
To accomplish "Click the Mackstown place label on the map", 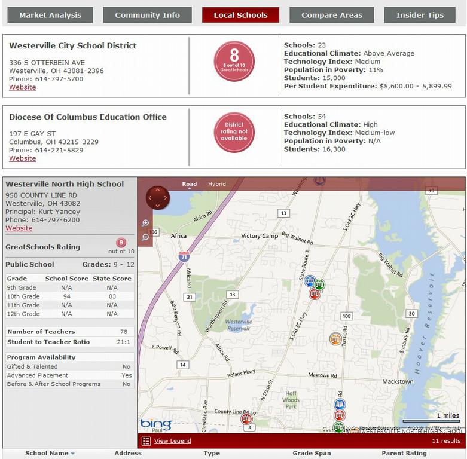I will pos(398,381).
